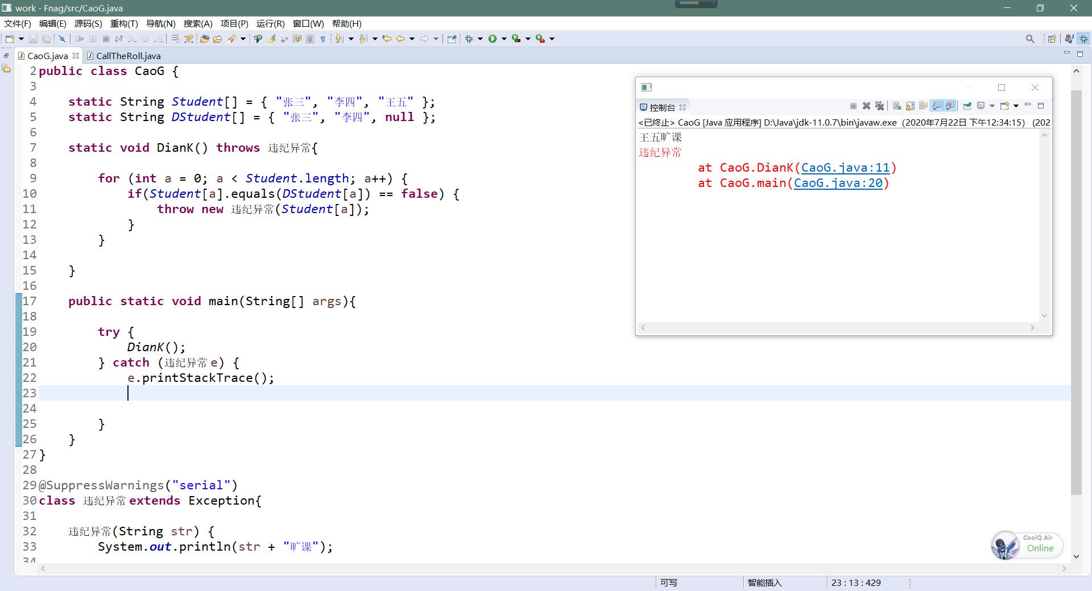
Task: Open the Back history dropdown arrow
Action: [412, 39]
